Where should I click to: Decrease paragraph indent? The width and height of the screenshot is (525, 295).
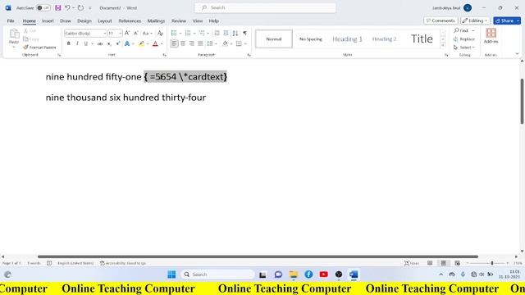click(x=217, y=33)
